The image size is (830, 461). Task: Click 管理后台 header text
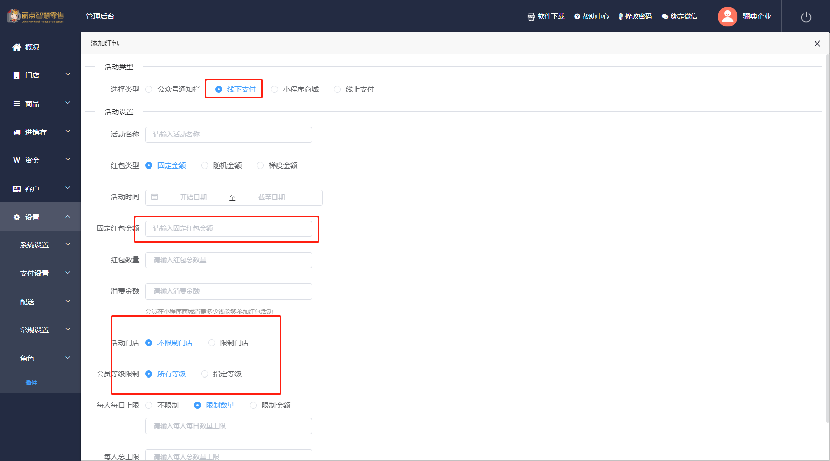(x=100, y=17)
